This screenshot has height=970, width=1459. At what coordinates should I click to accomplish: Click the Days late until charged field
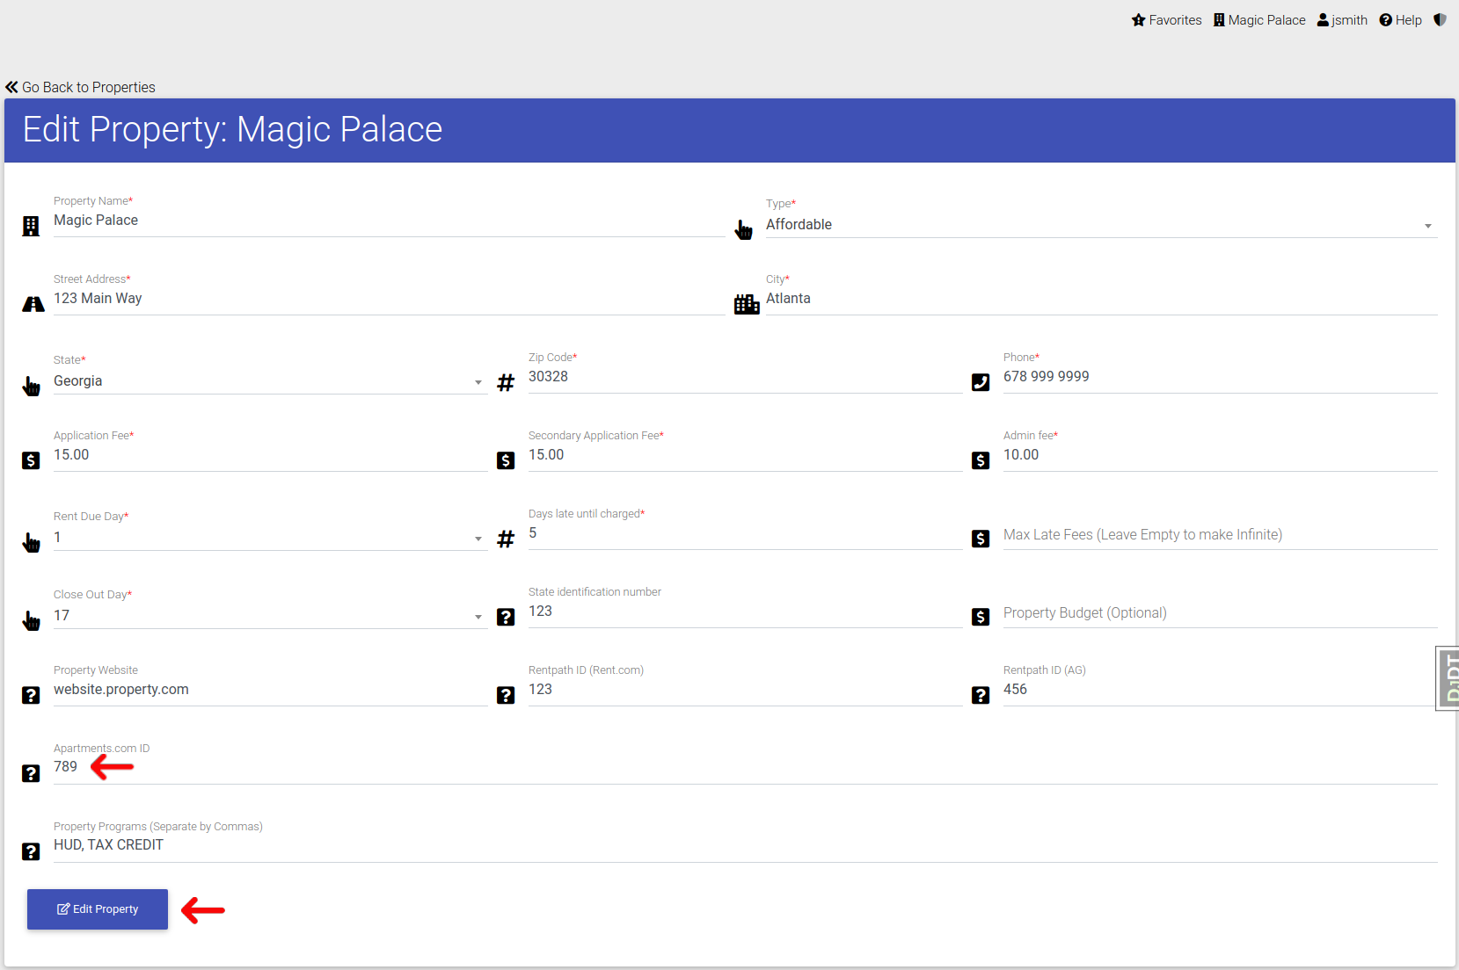745,533
